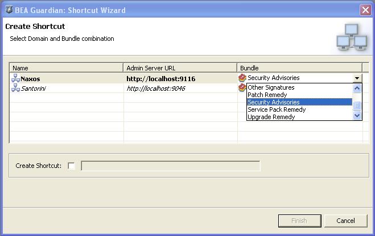The height and width of the screenshot is (236, 375).
Task: Enable the Create Shortcut checkbox
Action: click(x=71, y=166)
